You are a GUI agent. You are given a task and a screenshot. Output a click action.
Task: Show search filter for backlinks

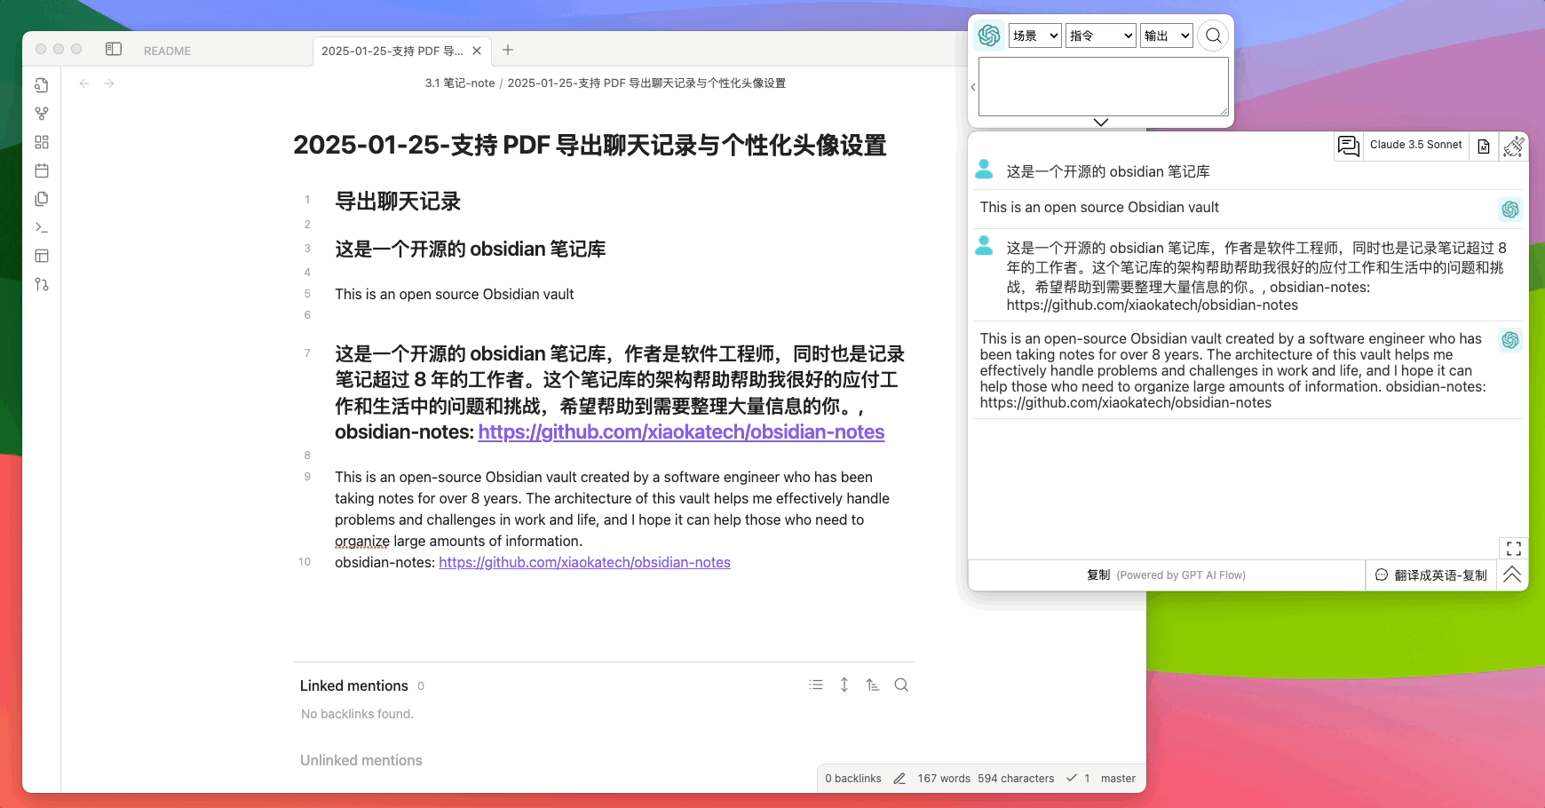[x=901, y=685]
